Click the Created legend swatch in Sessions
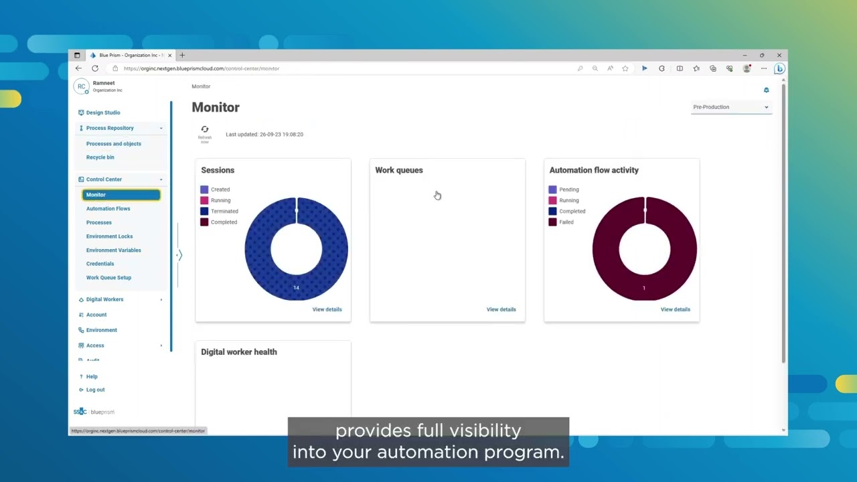 (204, 189)
